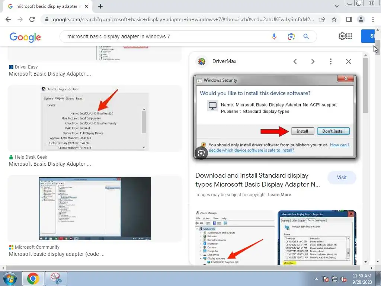The height and width of the screenshot is (286, 381).
Task: Go back to previous page in Chrome
Action: (8, 19)
